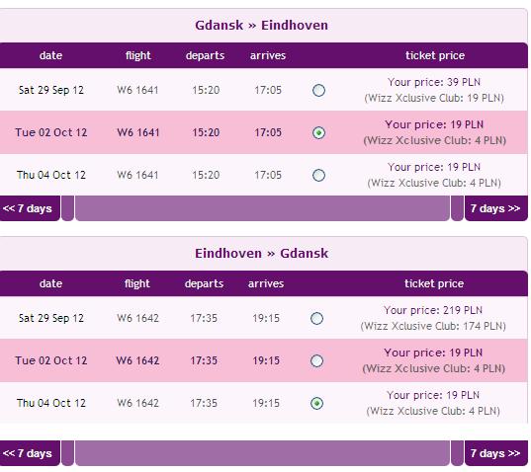The width and height of the screenshot is (531, 472).
Task: Go back 7 days for Gdansk to Eindhoven
Action: (30, 208)
